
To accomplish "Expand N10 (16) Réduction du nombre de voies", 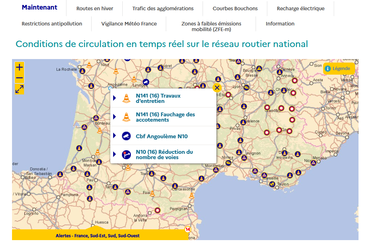I will click(x=115, y=155).
